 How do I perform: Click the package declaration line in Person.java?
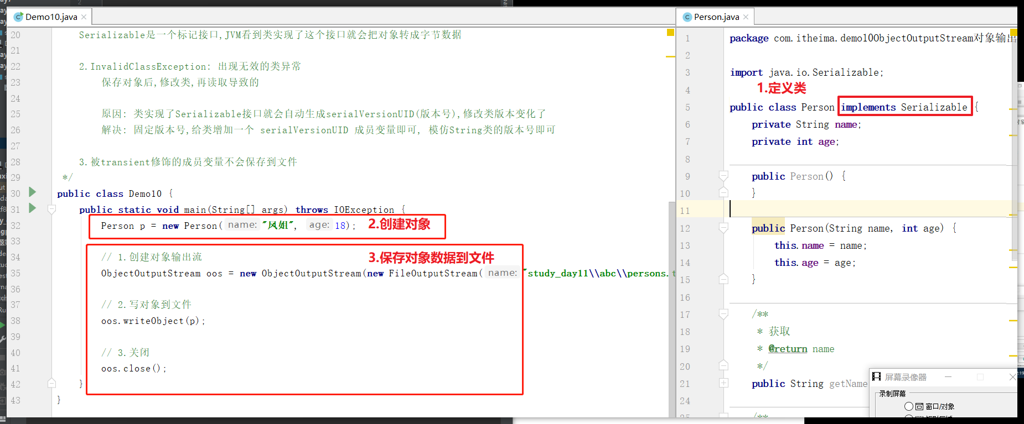coord(873,38)
